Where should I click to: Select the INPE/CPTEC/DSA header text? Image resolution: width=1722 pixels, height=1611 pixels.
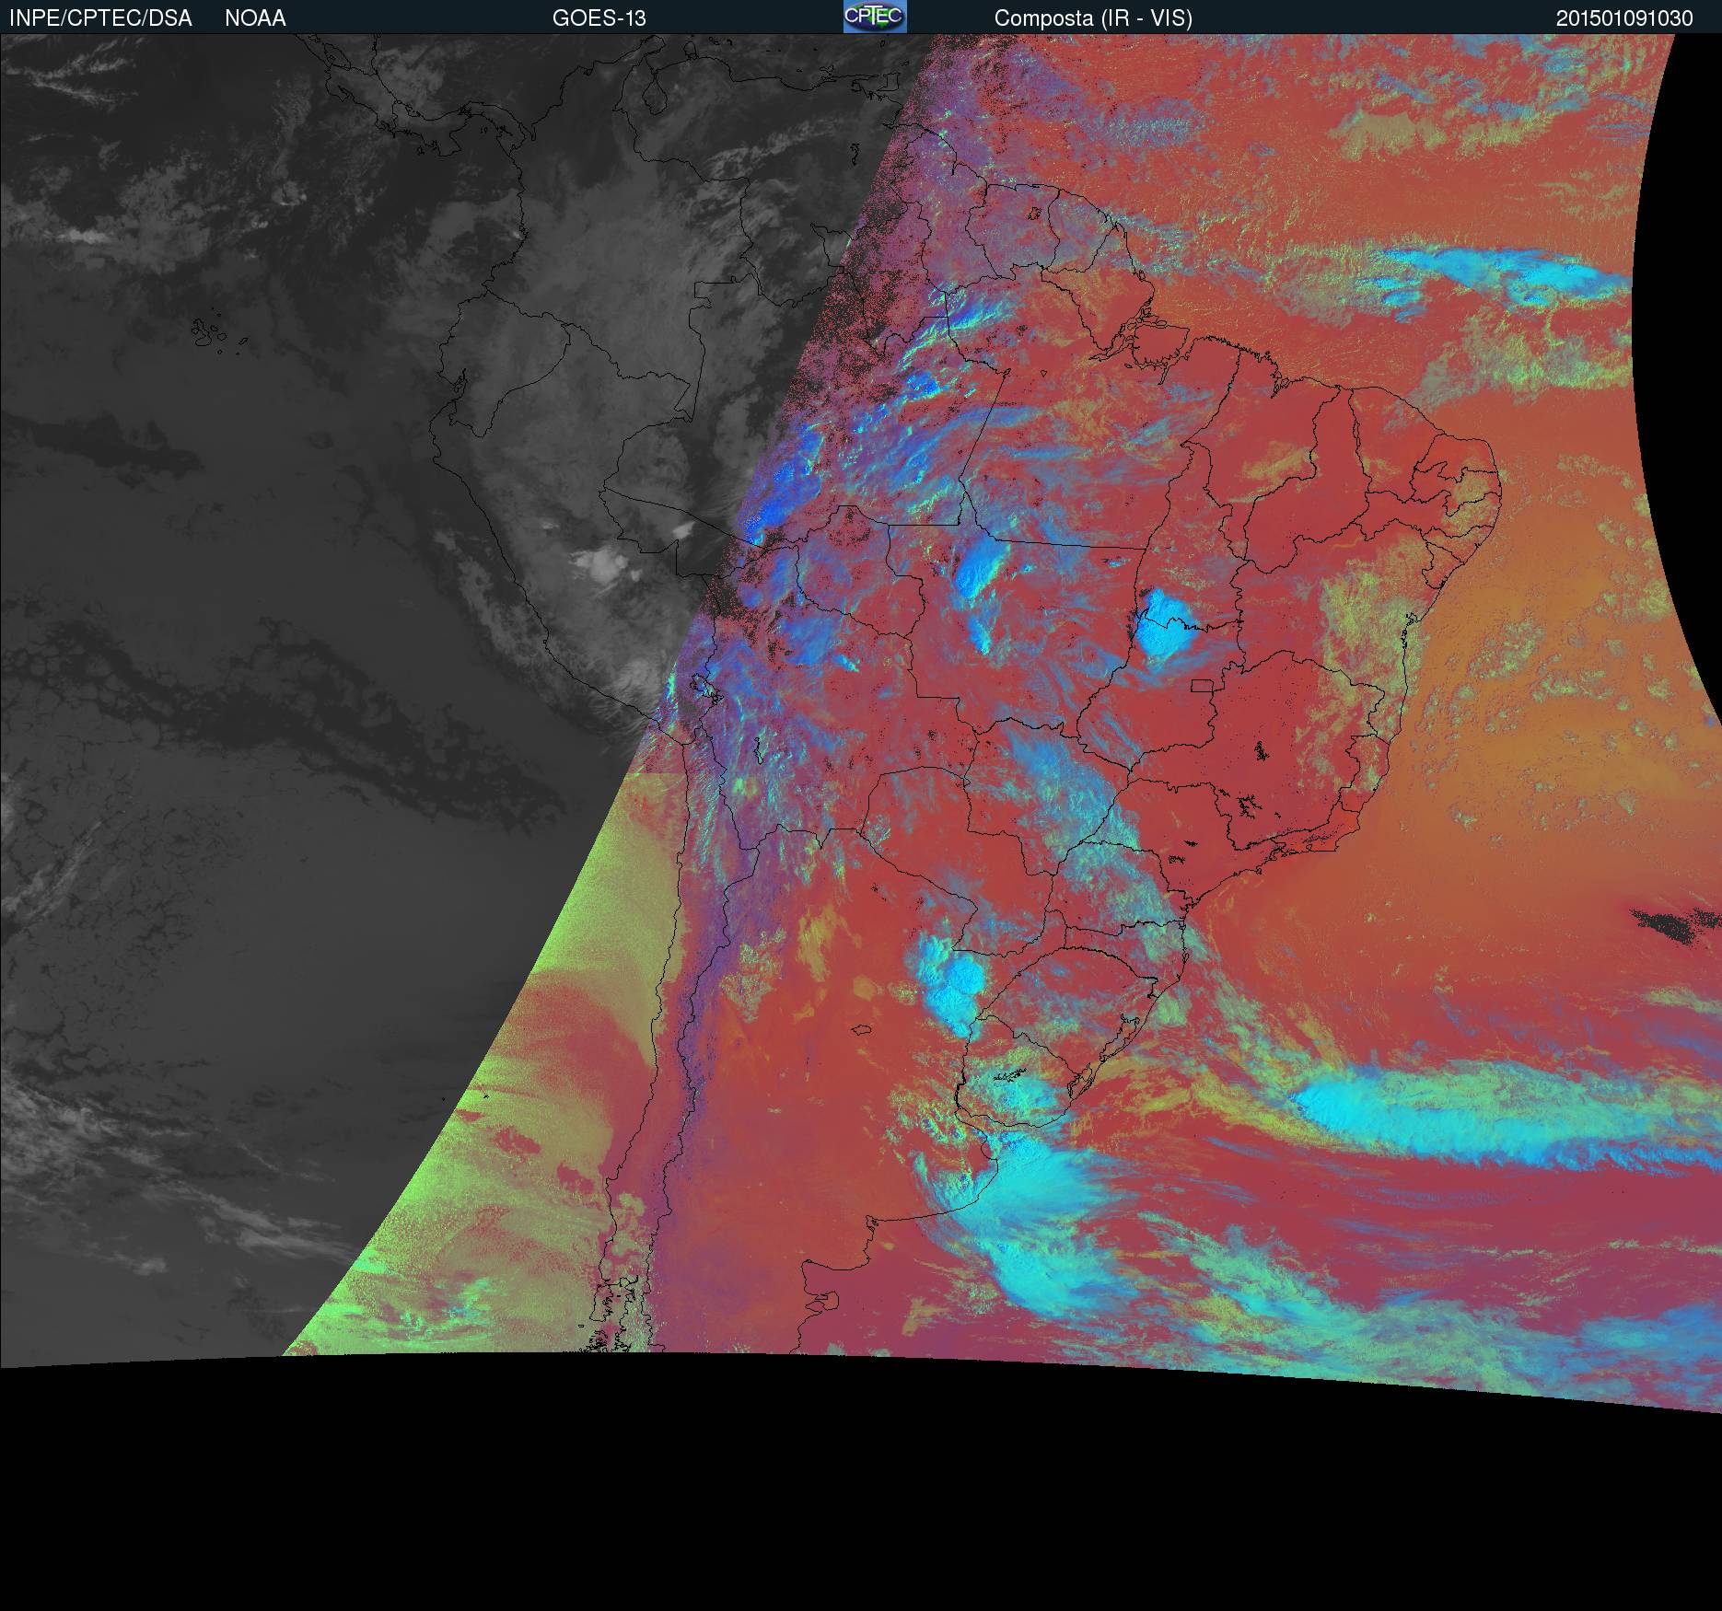(100, 18)
